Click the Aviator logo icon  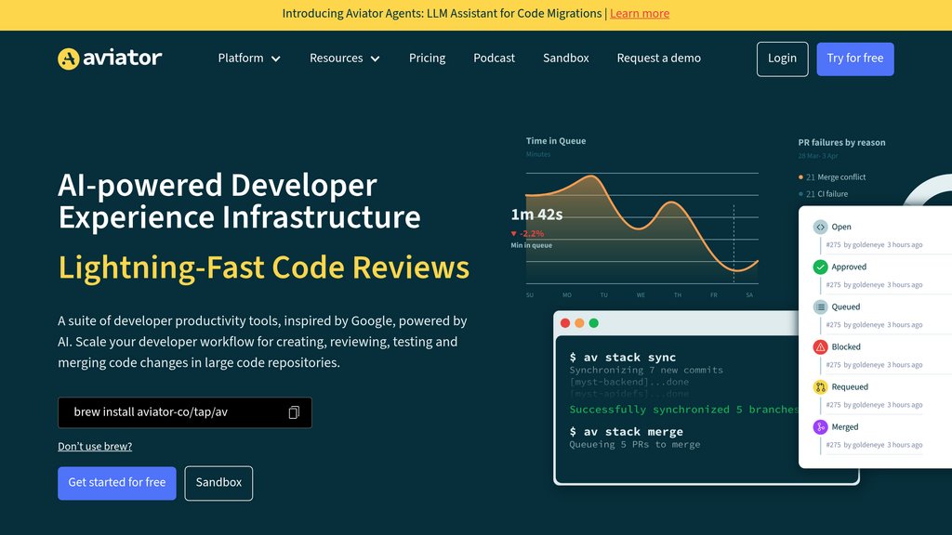[x=69, y=59]
